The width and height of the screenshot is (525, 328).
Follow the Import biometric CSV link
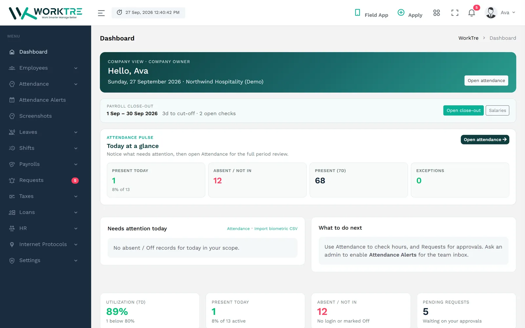[276, 229]
